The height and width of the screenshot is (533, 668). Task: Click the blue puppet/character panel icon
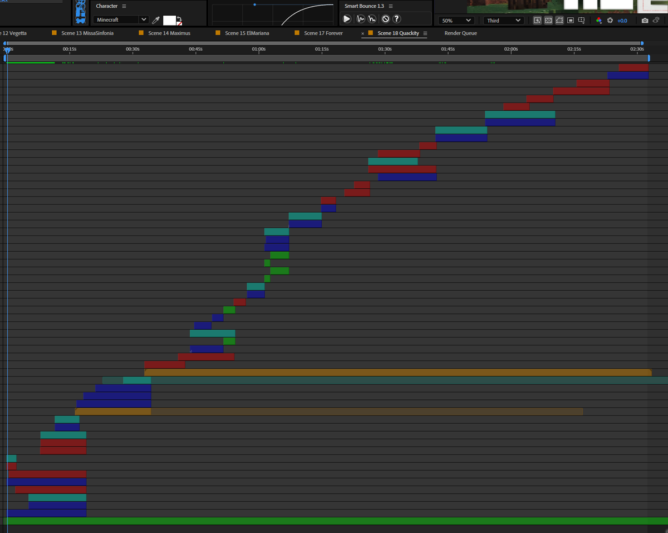pos(80,13)
